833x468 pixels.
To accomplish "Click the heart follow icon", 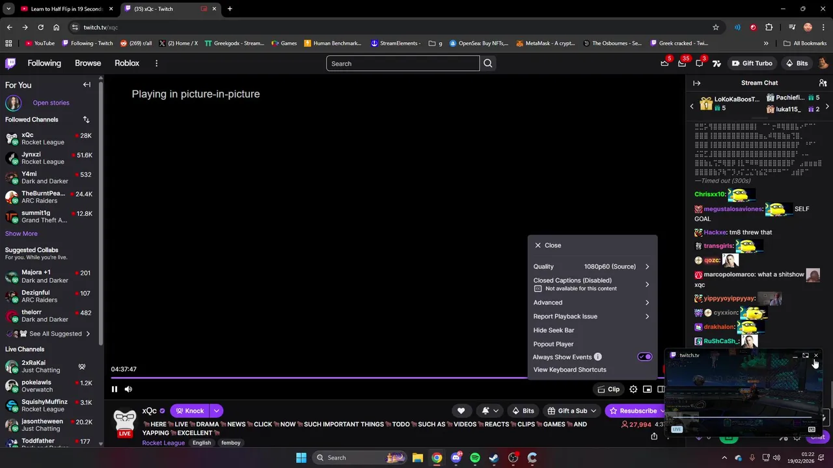I will 461,411.
